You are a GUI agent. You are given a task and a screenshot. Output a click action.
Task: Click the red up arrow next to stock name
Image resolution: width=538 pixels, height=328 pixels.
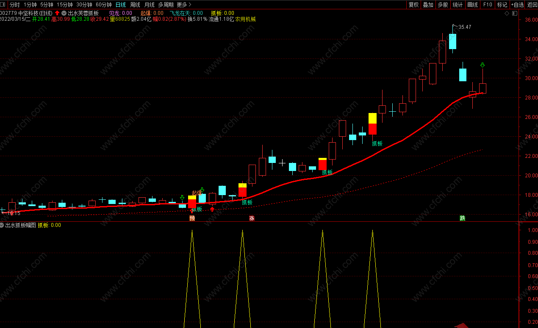click(x=57, y=13)
